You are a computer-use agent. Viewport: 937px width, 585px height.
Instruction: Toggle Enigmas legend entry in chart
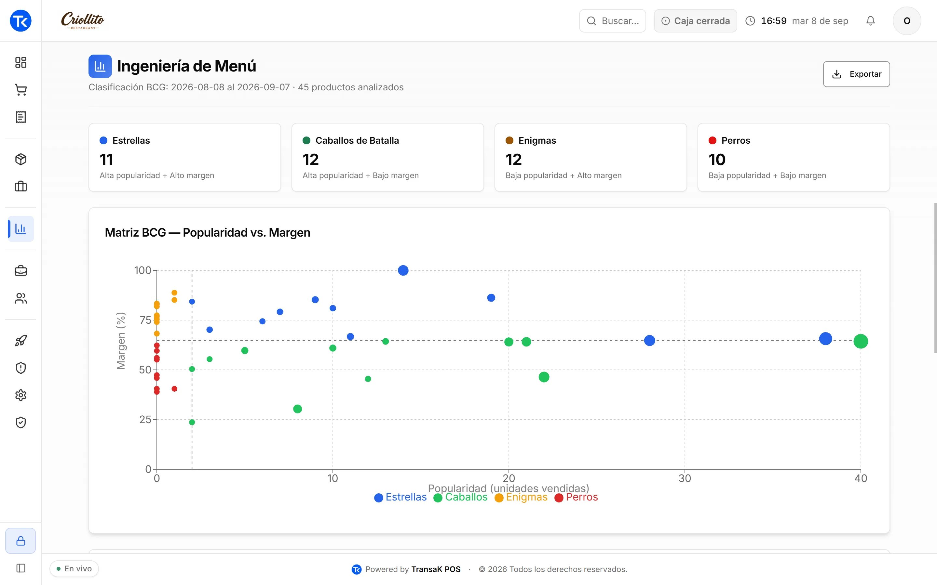pos(521,497)
